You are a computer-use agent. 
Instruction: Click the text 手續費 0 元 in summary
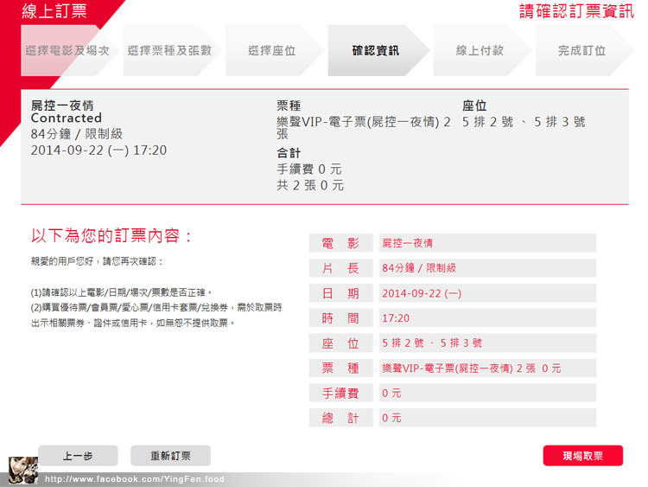pyautogui.click(x=309, y=169)
